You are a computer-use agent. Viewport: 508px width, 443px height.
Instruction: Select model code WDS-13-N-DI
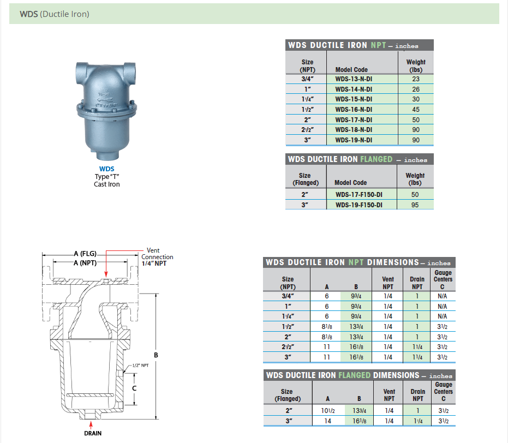(354, 79)
